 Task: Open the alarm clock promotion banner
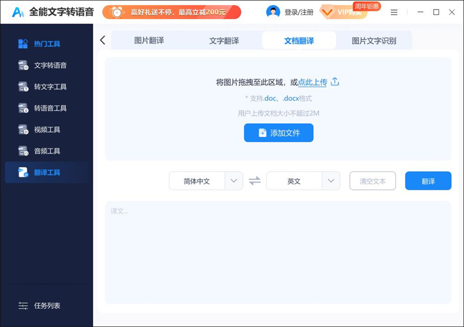[172, 12]
